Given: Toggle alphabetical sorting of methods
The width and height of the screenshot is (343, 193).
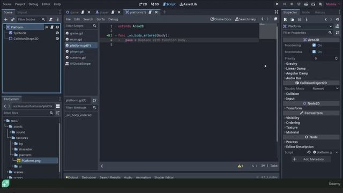Looking at the screenshot, I should pyautogui.click(x=94, y=100).
